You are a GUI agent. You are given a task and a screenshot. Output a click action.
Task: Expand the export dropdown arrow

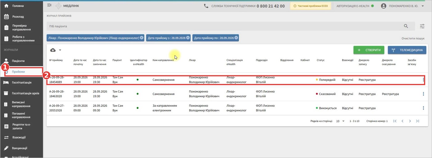60,50
